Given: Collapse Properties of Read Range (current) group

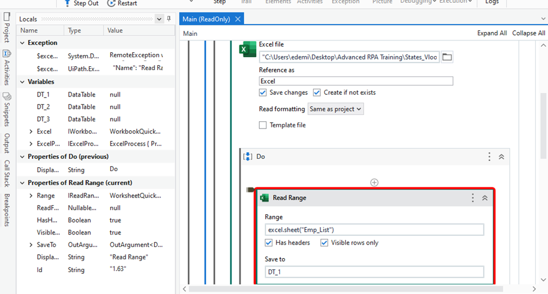Looking at the screenshot, I should [x=22, y=183].
